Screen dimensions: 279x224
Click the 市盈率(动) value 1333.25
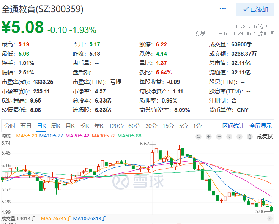pyautogui.click(x=43, y=82)
